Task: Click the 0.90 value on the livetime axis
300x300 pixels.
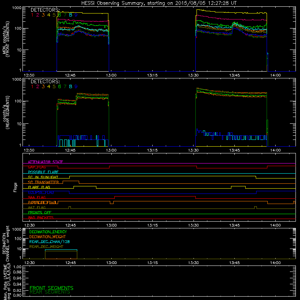Action: (17, 295)
